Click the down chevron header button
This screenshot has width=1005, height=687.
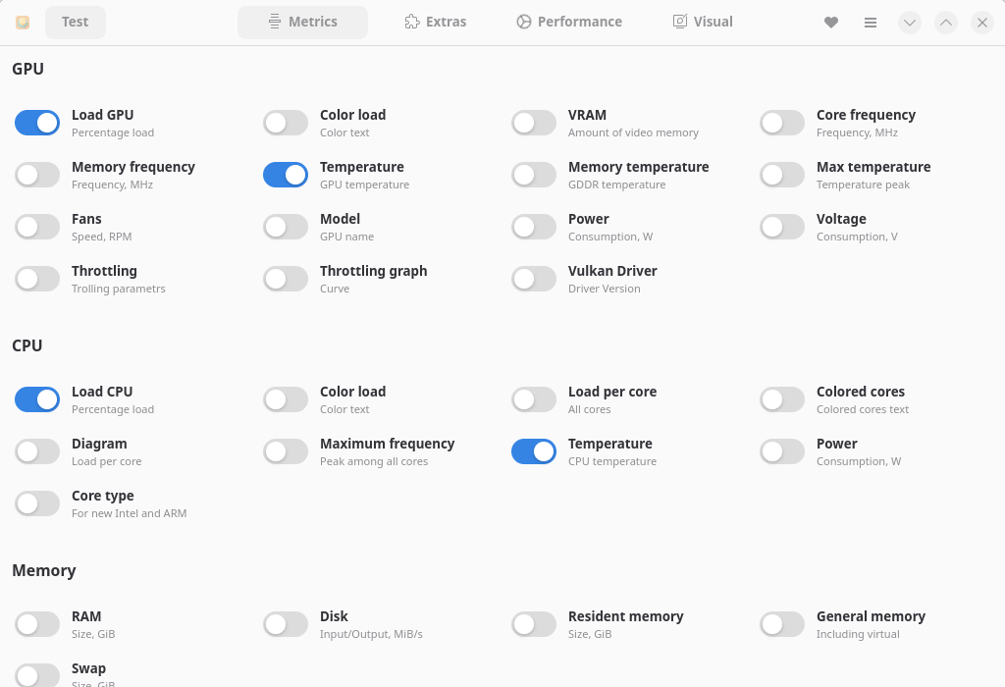click(910, 23)
